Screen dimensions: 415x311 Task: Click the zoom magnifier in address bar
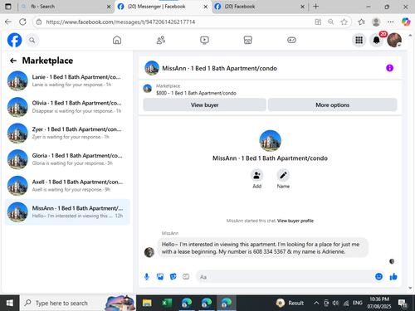pyautogui.click(x=331, y=22)
